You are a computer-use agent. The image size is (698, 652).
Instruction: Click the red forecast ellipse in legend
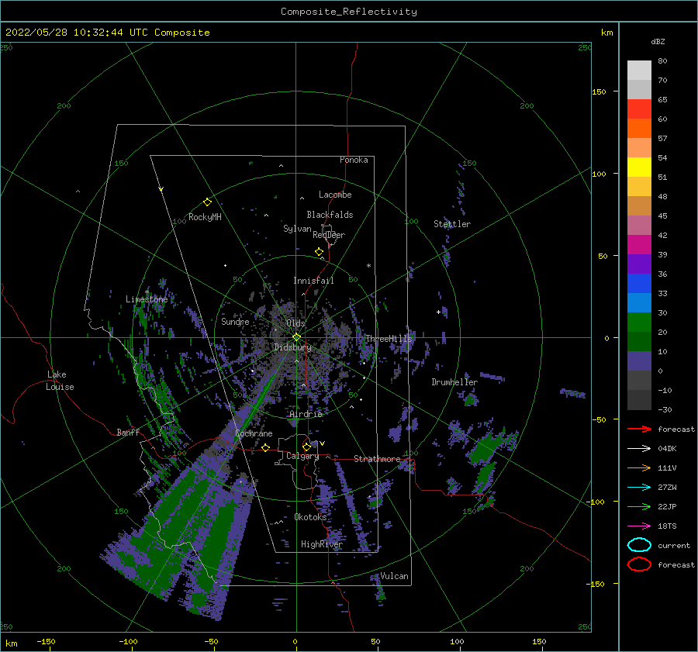[639, 564]
